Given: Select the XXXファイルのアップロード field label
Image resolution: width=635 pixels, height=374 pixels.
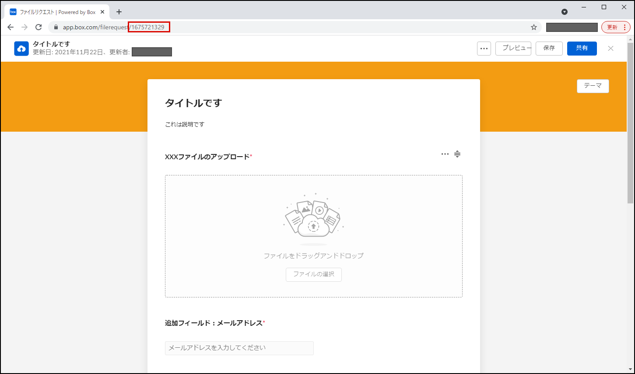Looking at the screenshot, I should (x=207, y=157).
